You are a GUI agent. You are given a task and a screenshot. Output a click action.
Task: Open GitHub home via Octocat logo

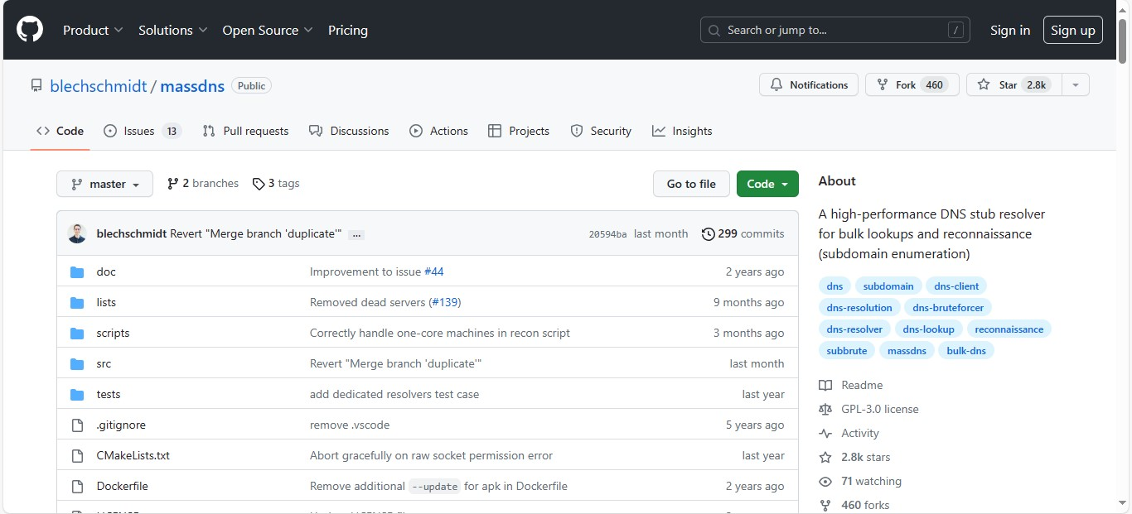29,30
